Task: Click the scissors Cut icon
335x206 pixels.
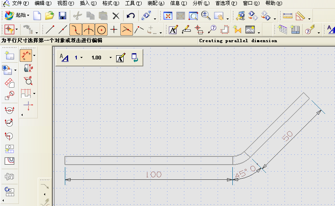Action: (x=77, y=16)
